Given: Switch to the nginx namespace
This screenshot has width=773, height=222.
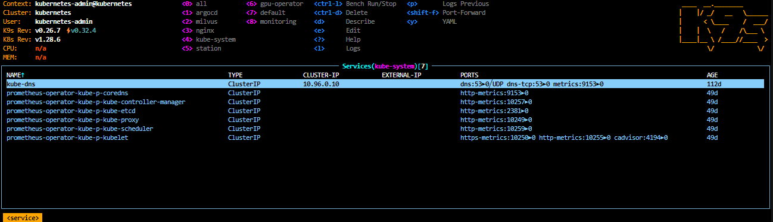Looking at the screenshot, I should coord(197,30).
